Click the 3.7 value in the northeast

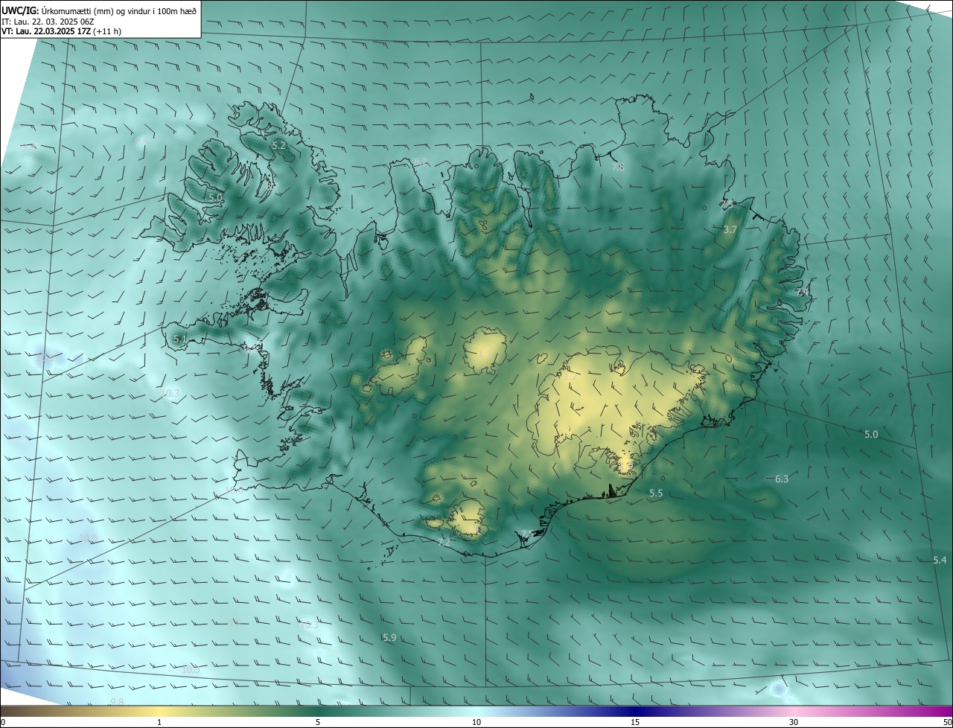[x=730, y=230]
